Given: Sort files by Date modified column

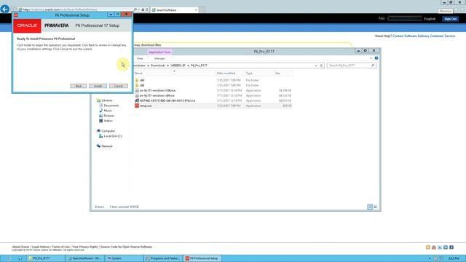Looking at the screenshot, I should click(x=226, y=73).
